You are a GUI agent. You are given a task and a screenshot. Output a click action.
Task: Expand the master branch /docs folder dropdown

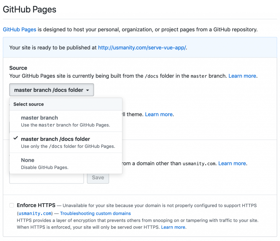tap(51, 90)
